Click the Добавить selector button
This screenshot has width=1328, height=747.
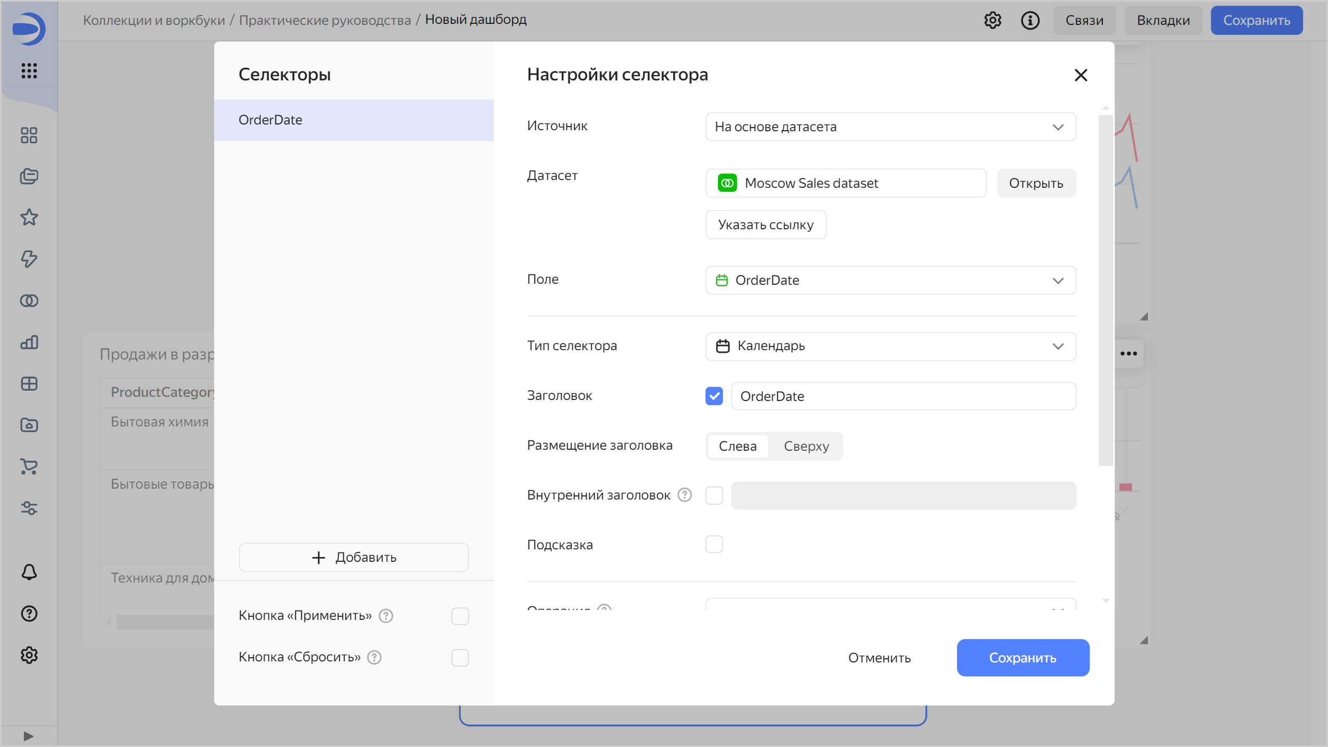pos(354,557)
